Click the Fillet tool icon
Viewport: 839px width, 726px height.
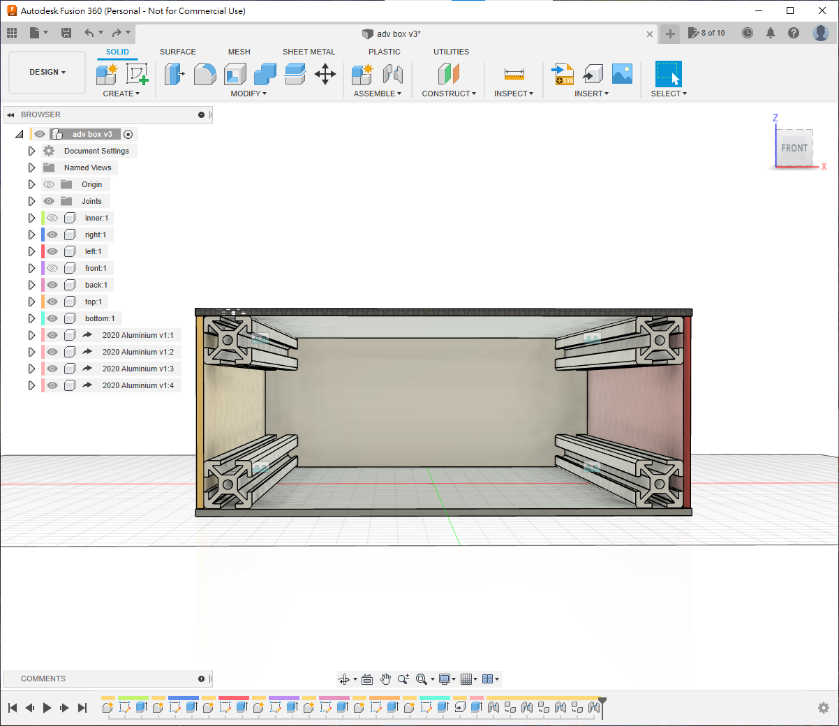point(205,74)
